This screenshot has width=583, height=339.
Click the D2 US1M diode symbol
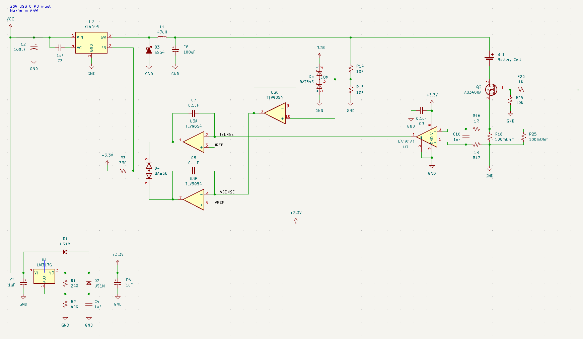[x=89, y=283]
